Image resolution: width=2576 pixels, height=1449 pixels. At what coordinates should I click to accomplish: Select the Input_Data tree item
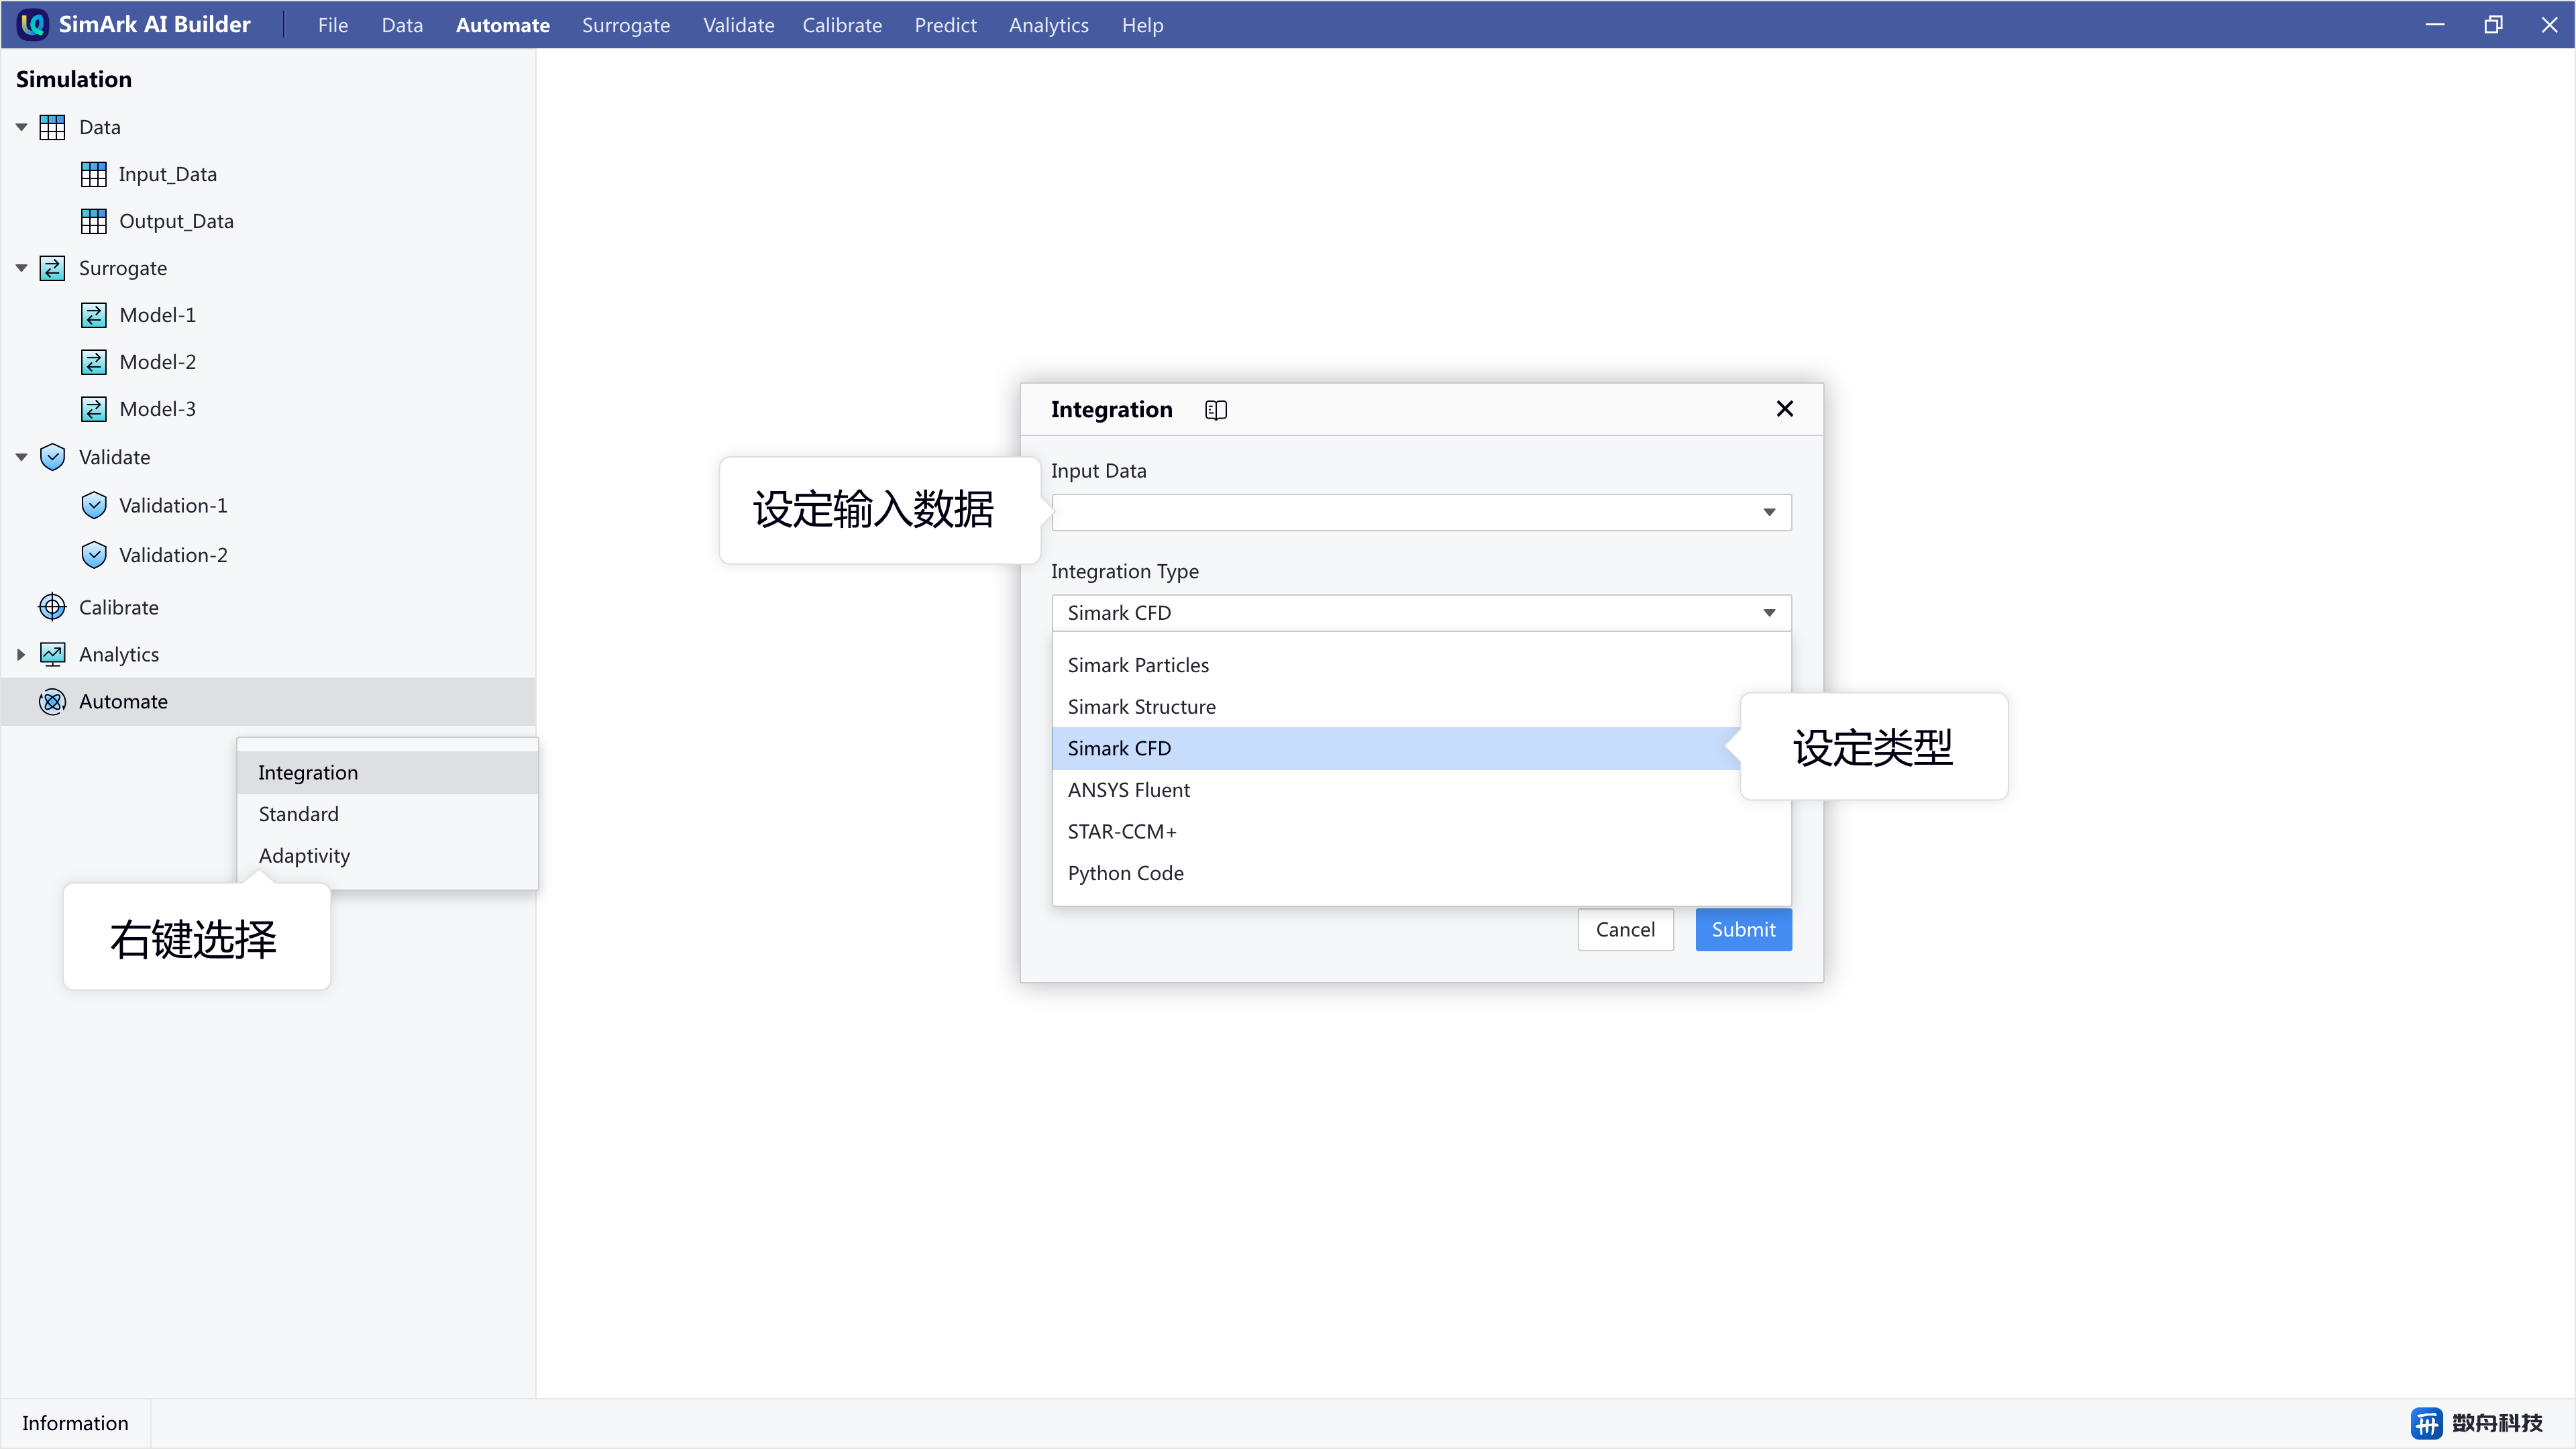167,174
